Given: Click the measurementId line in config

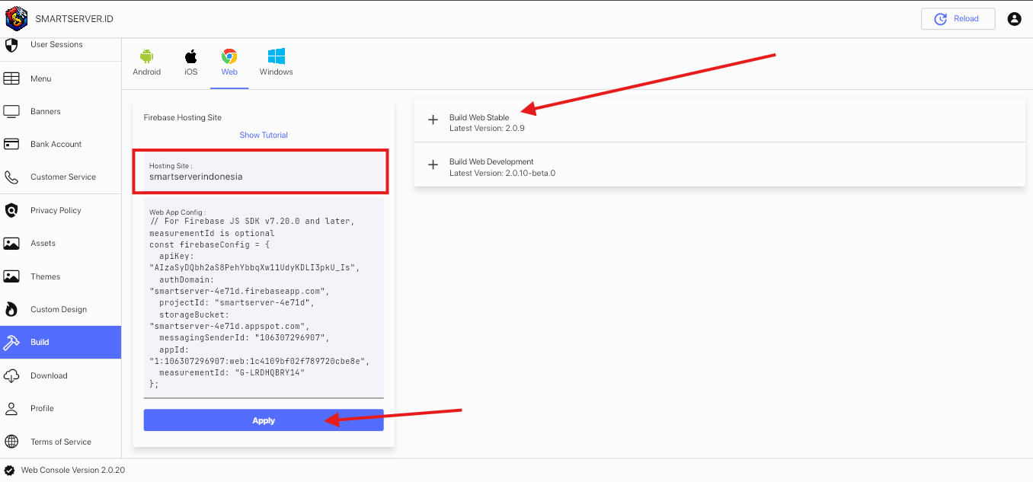Looking at the screenshot, I should coord(232,372).
